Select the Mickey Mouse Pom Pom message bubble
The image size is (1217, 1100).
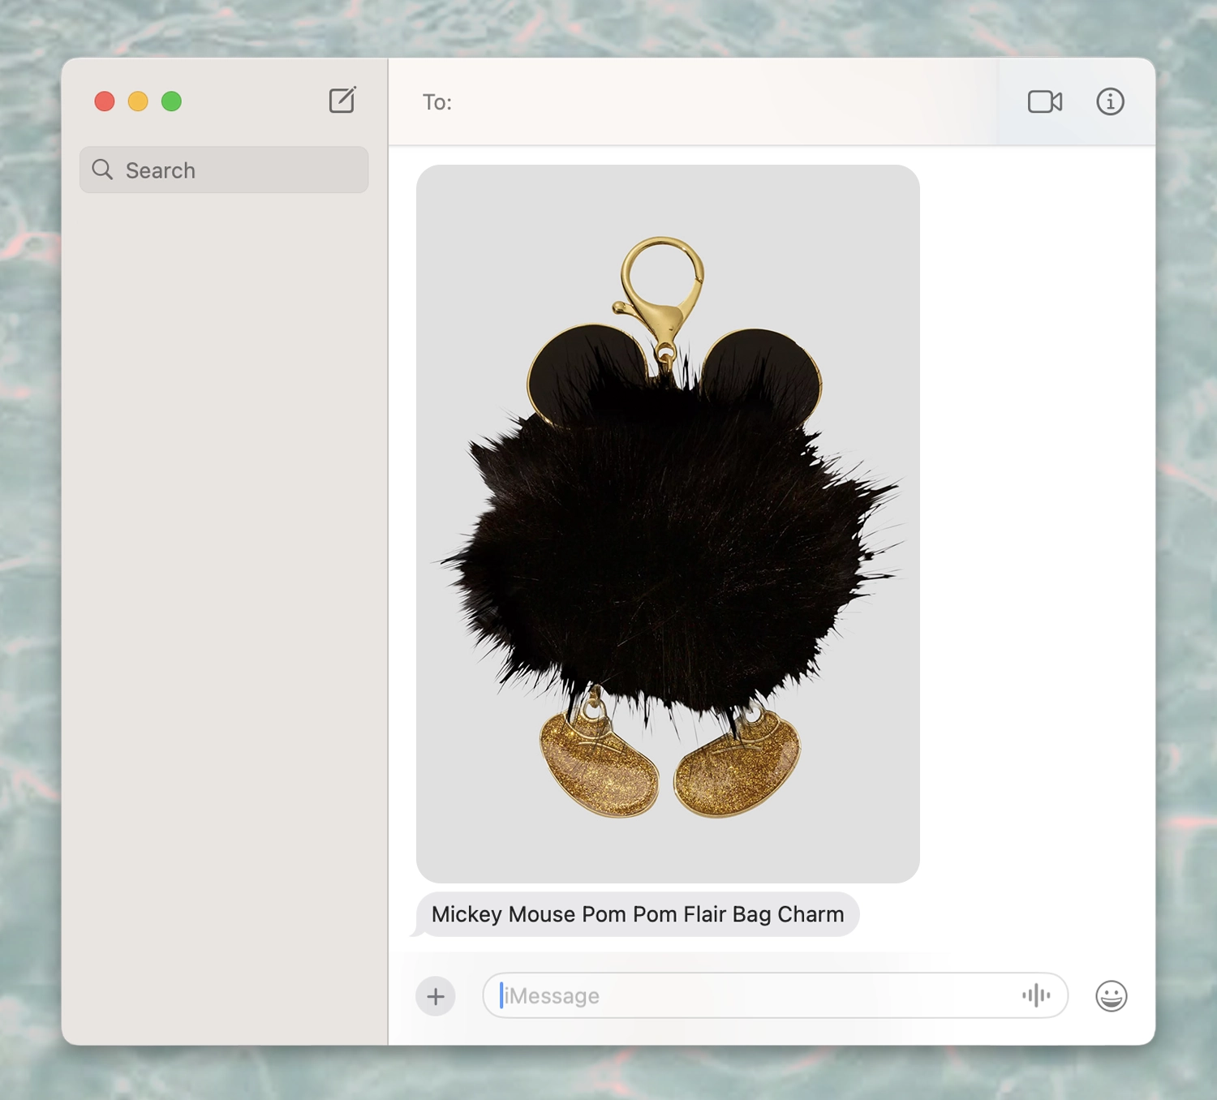click(x=638, y=914)
